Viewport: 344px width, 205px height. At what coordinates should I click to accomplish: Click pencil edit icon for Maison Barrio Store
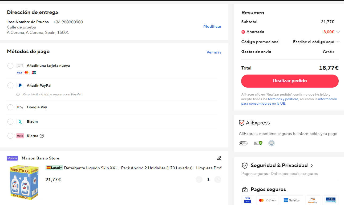tap(219, 158)
